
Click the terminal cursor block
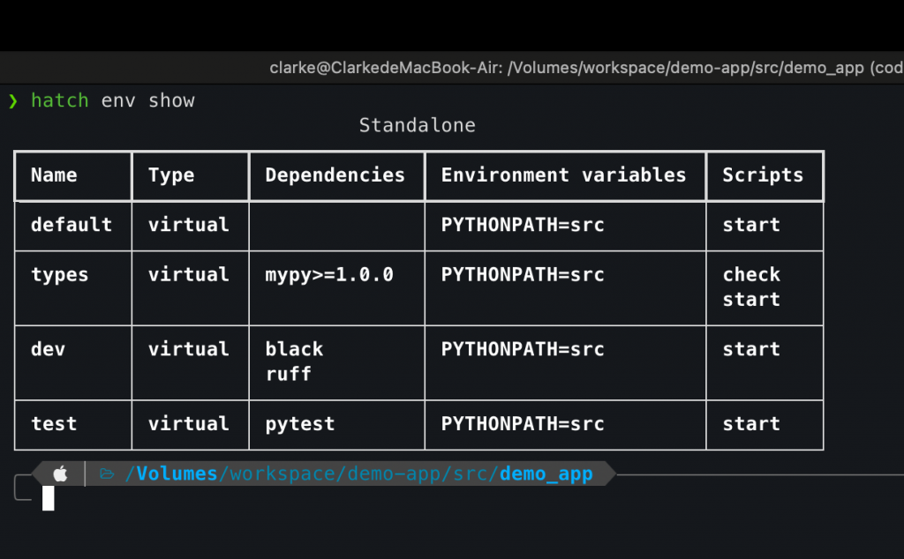point(49,498)
